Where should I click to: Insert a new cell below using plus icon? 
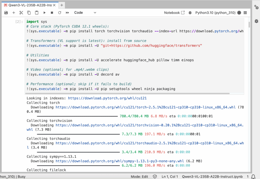coord(14,13)
